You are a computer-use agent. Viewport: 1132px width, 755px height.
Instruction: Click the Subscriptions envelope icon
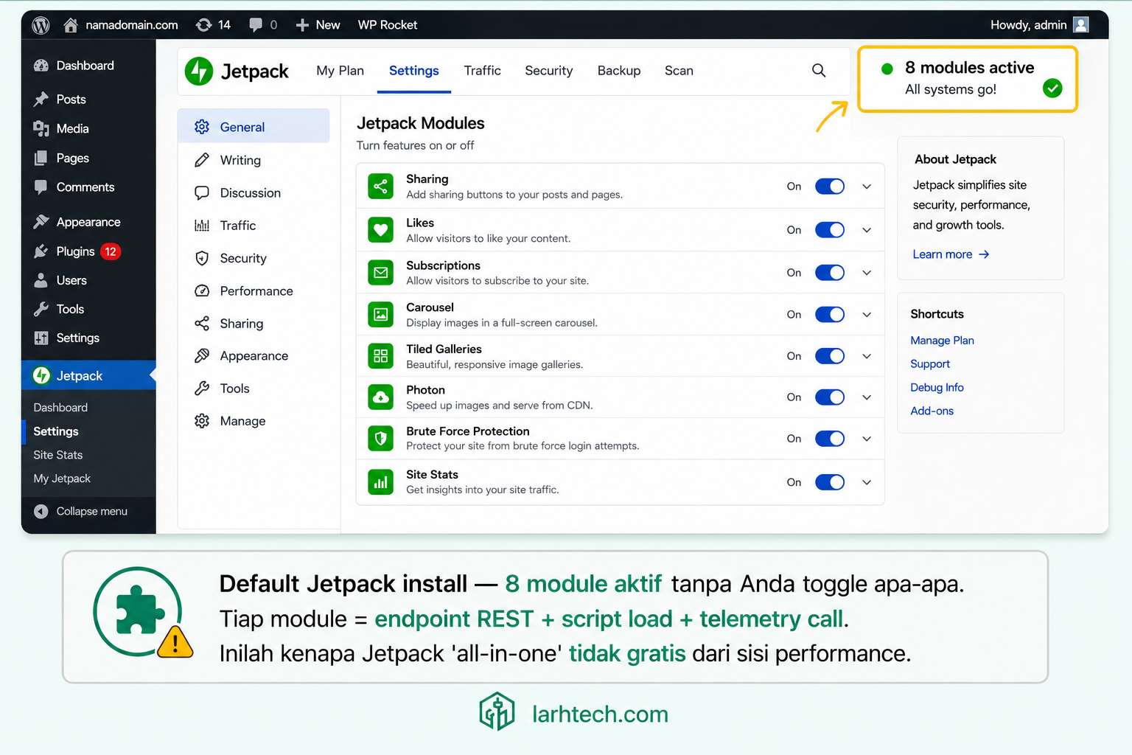(380, 273)
